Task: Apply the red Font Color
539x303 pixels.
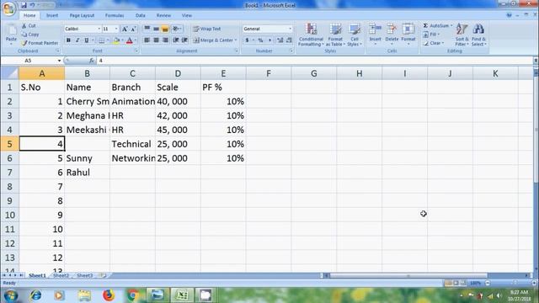Action: [129, 40]
